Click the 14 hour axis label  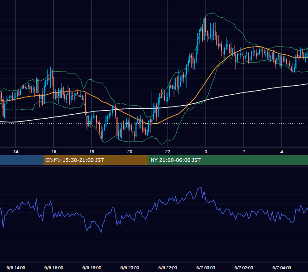pyautogui.click(x=16, y=152)
